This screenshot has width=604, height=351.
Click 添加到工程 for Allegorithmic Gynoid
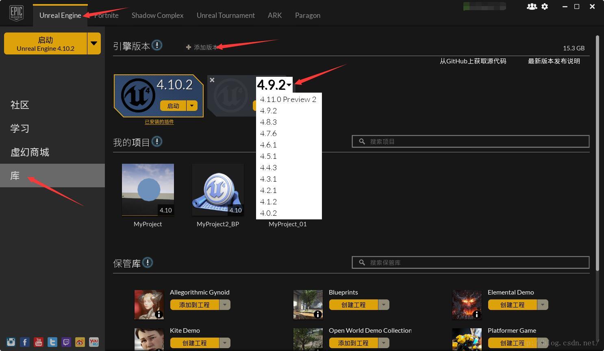click(x=194, y=305)
